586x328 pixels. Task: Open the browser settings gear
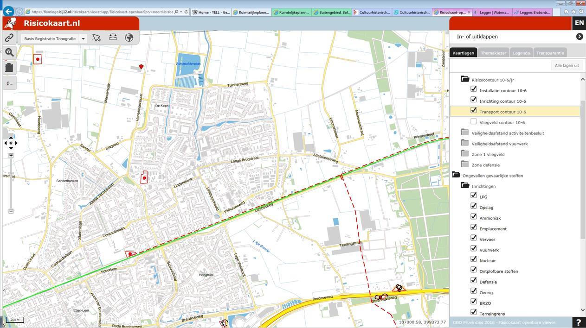point(581,12)
